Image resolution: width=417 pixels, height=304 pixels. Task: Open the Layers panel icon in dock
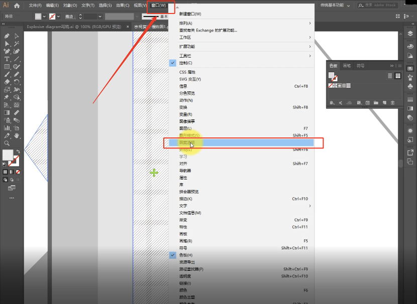(410, 34)
